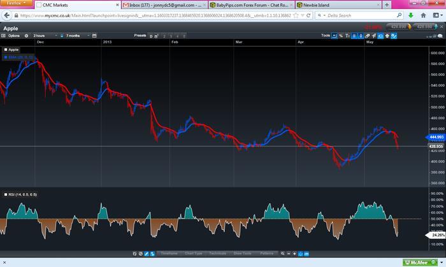The width and height of the screenshot is (446, 267).
Task: Open the chart Options menu
Action: click(x=13, y=36)
